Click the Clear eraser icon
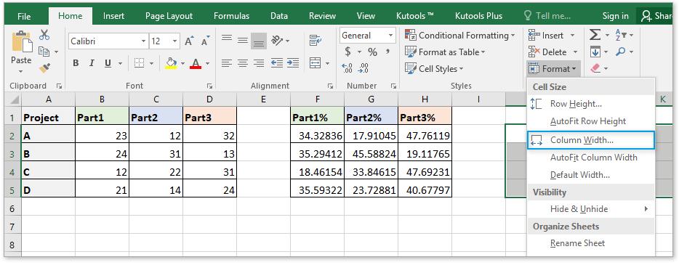The width and height of the screenshot is (679, 265). [x=596, y=68]
